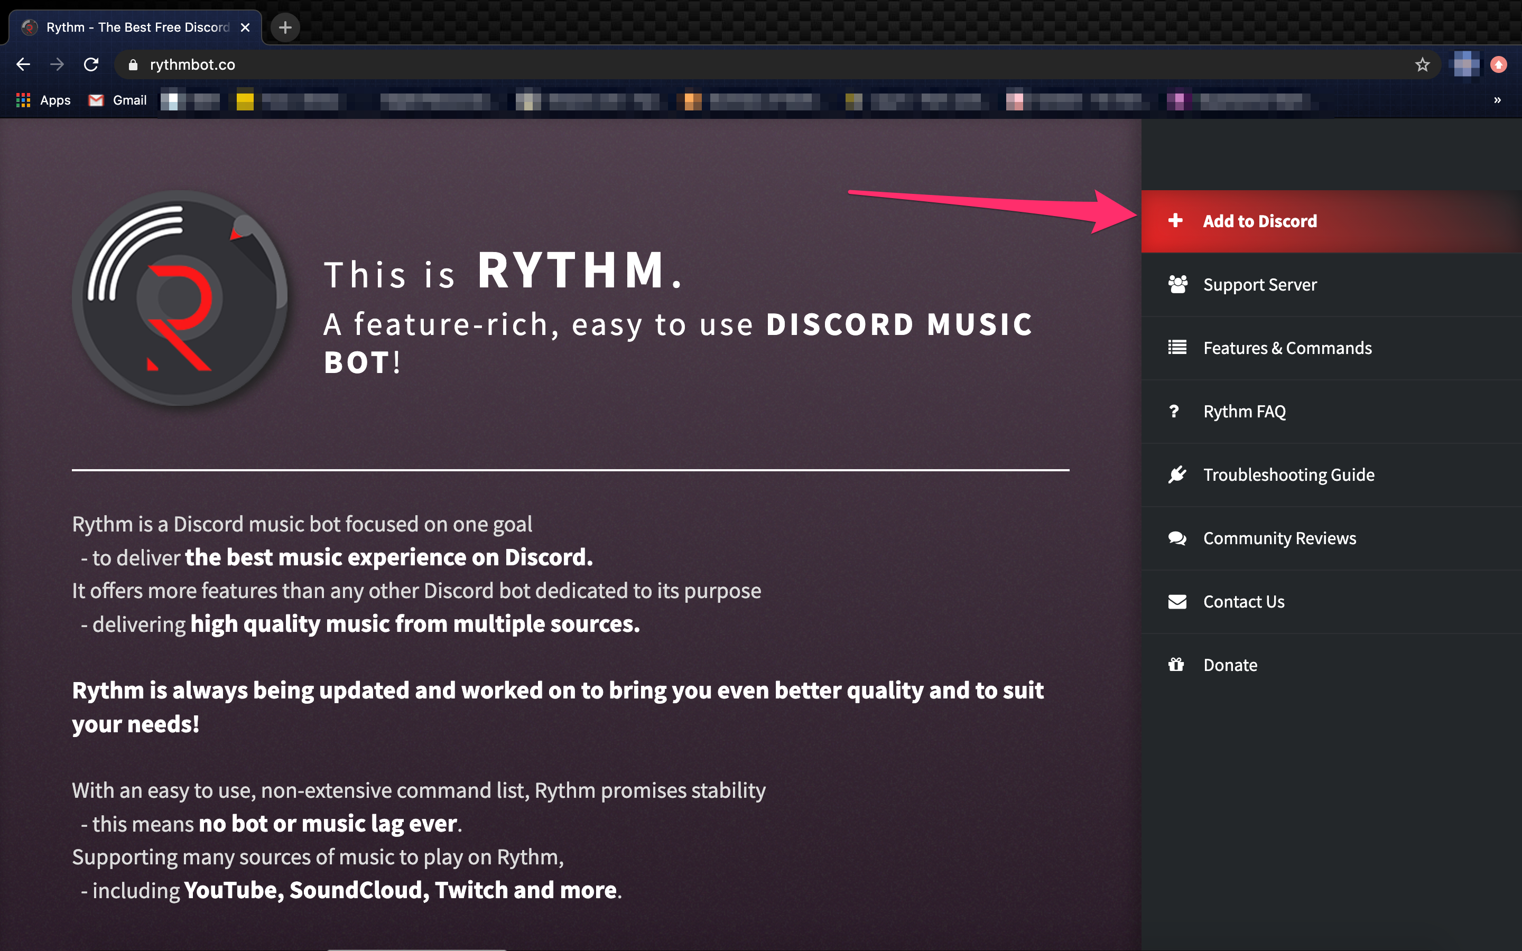Open the Contact Us page

[1331, 602]
